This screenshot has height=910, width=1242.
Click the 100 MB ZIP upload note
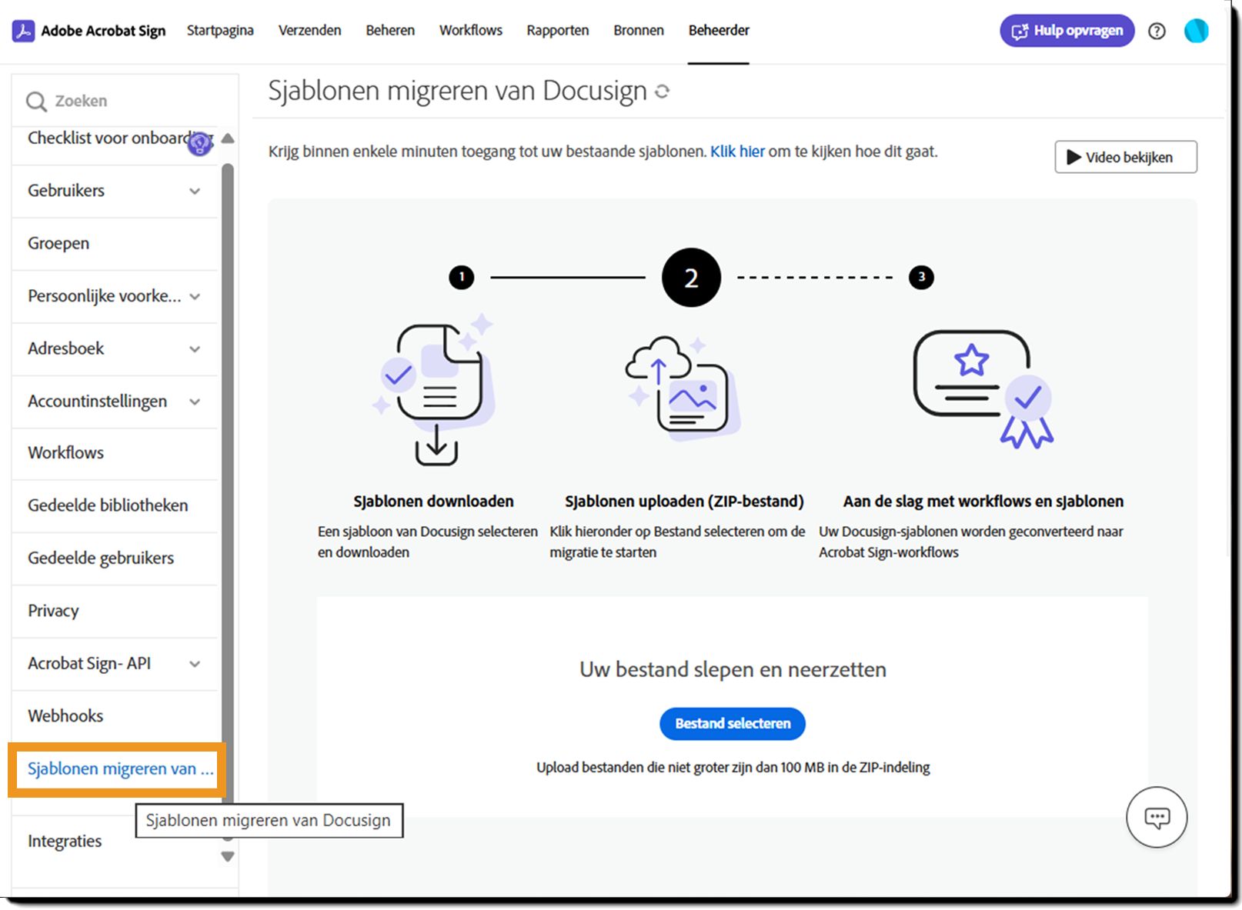click(x=733, y=768)
